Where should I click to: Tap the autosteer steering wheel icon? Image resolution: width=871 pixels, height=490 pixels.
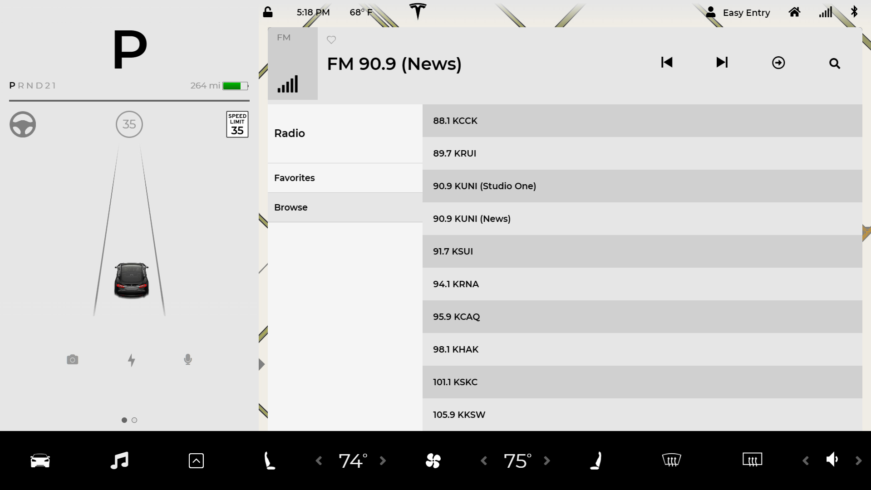click(23, 124)
